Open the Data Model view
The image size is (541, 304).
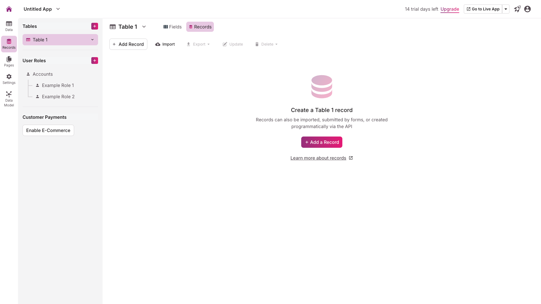click(9, 99)
